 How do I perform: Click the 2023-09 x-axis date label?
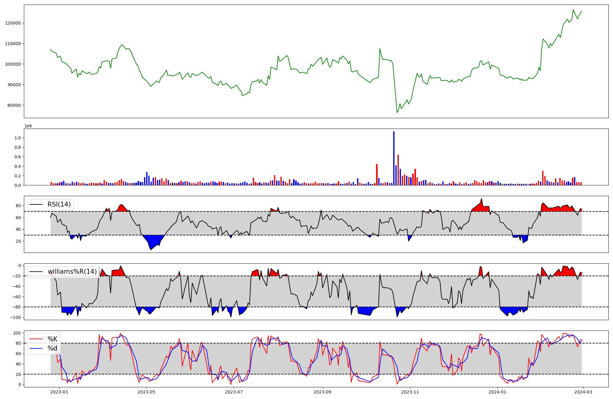point(323,392)
